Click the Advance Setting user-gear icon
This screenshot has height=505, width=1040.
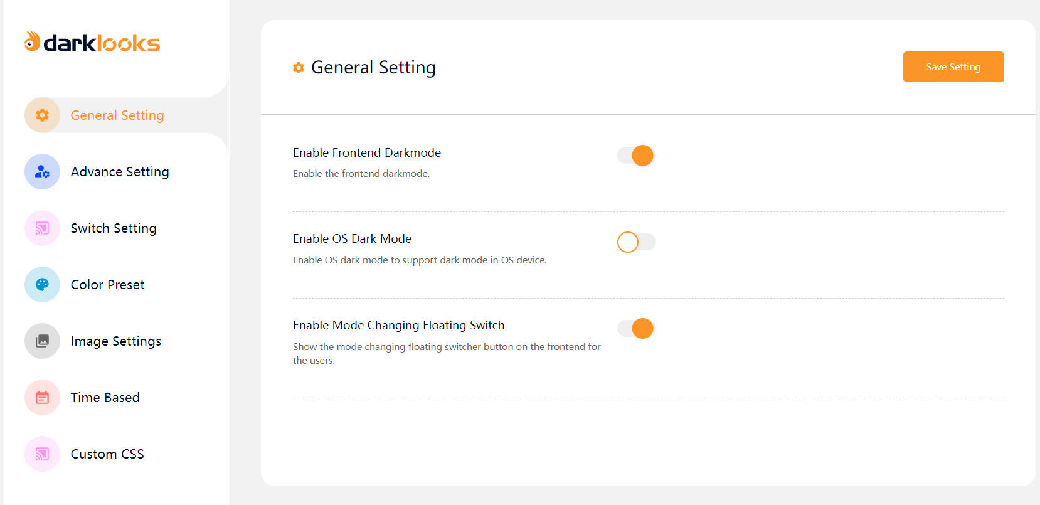tap(42, 172)
